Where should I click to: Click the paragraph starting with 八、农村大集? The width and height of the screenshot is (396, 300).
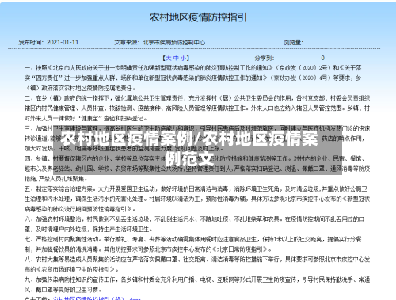pos(197,264)
